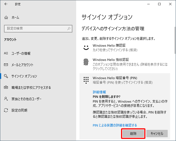Click the アカウント section label

[10, 39]
